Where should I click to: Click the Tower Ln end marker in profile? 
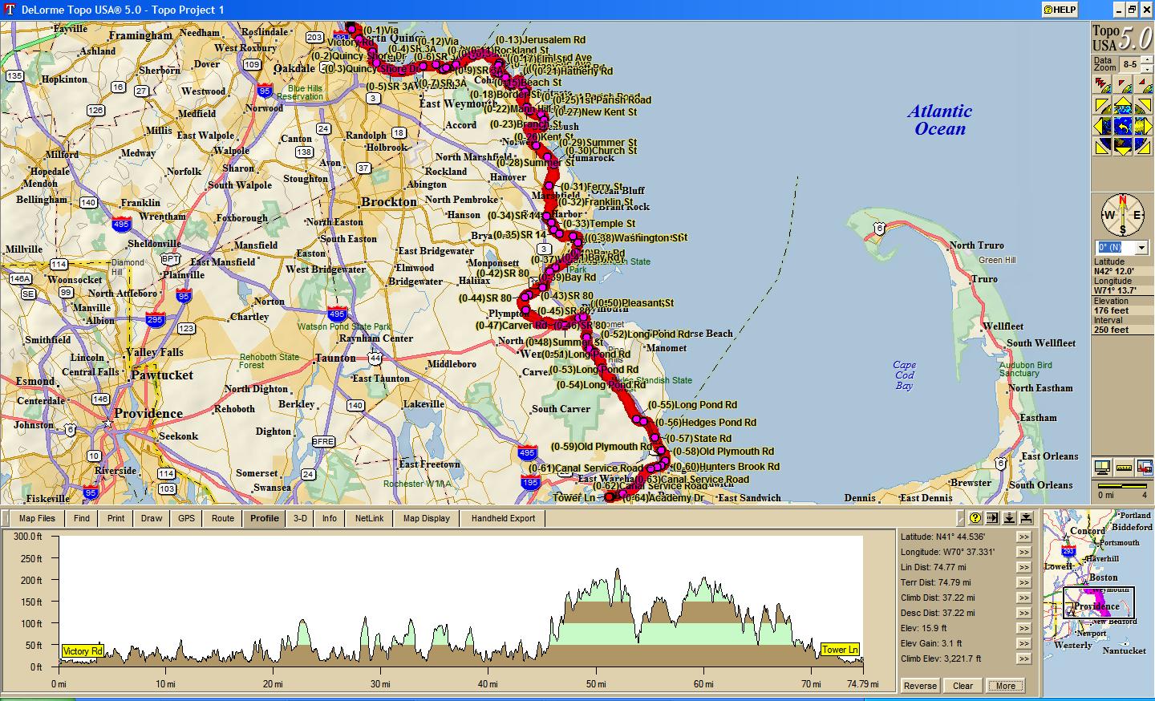point(840,650)
